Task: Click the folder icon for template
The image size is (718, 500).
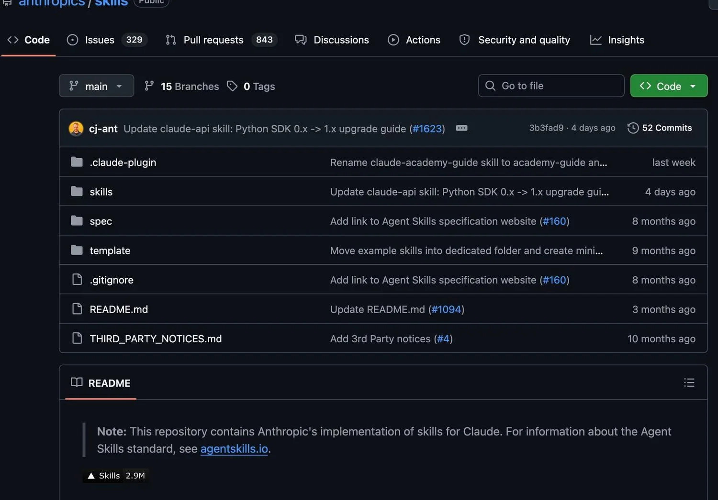Action: point(77,250)
